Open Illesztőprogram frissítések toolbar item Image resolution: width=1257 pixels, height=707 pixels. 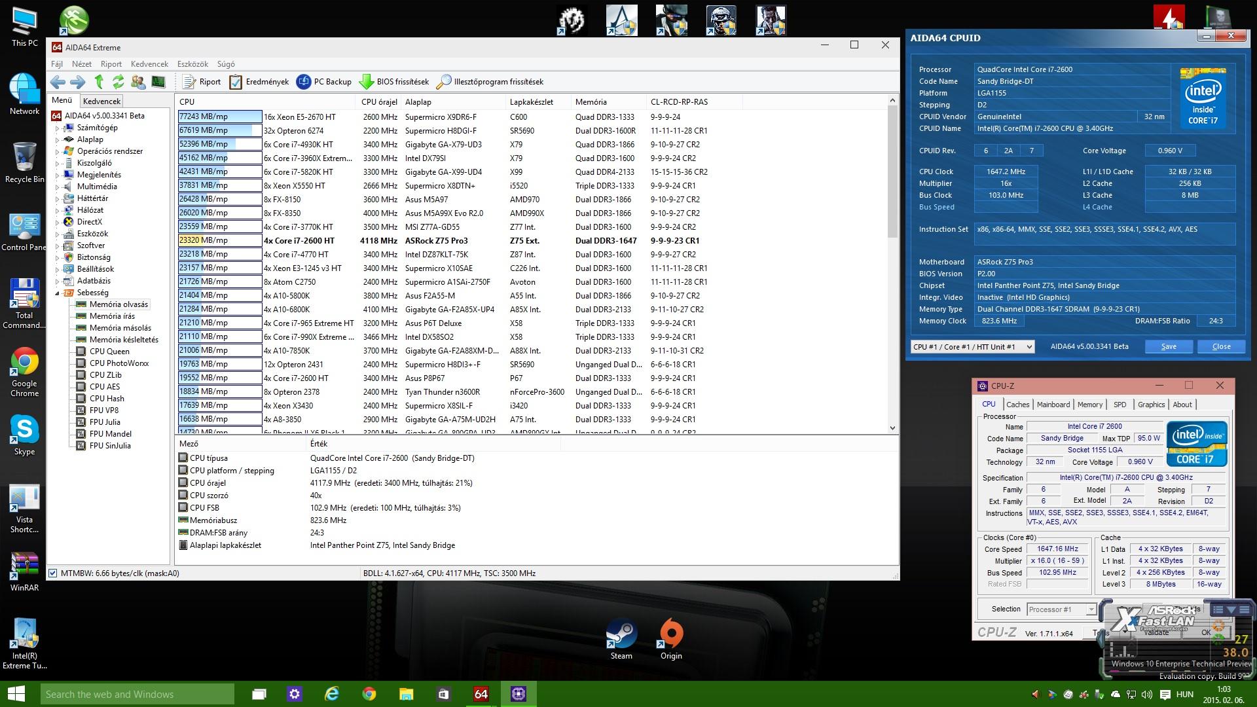click(490, 82)
